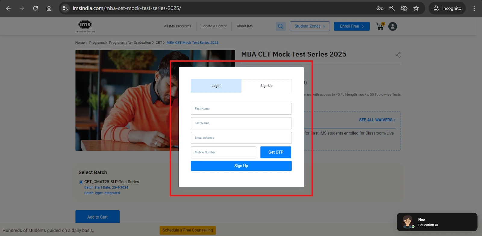
Task: Click Batch Start Date: 25-4-2024 text
Action: [106, 187]
